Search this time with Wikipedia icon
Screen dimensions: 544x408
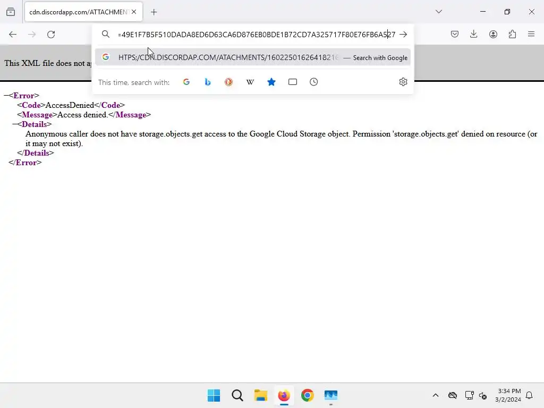(x=250, y=82)
